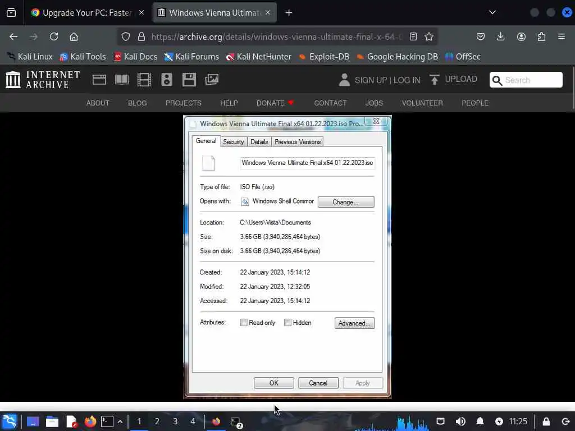
Task: Click the archive.org URL address bar
Action: (x=276, y=36)
